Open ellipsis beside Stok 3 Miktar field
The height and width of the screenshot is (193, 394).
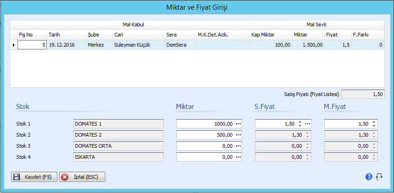click(x=238, y=146)
